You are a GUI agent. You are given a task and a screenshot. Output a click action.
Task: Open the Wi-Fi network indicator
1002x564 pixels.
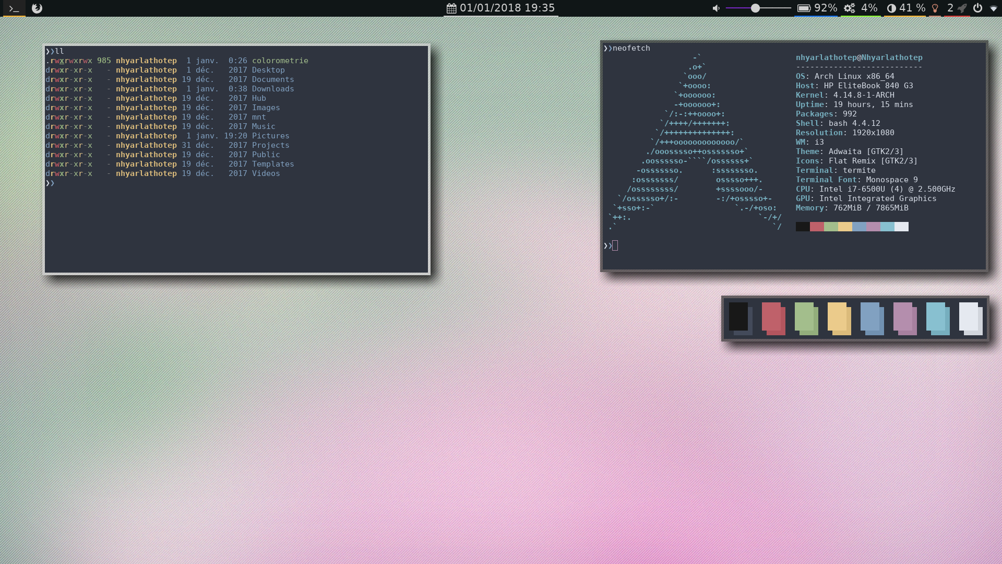click(994, 8)
